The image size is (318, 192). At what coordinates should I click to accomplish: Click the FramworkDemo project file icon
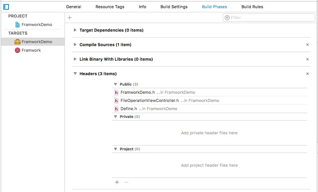(18, 25)
